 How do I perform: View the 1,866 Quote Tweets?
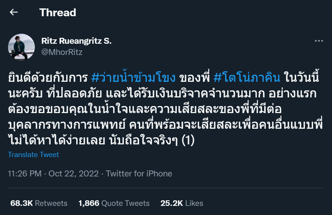coord(114,203)
